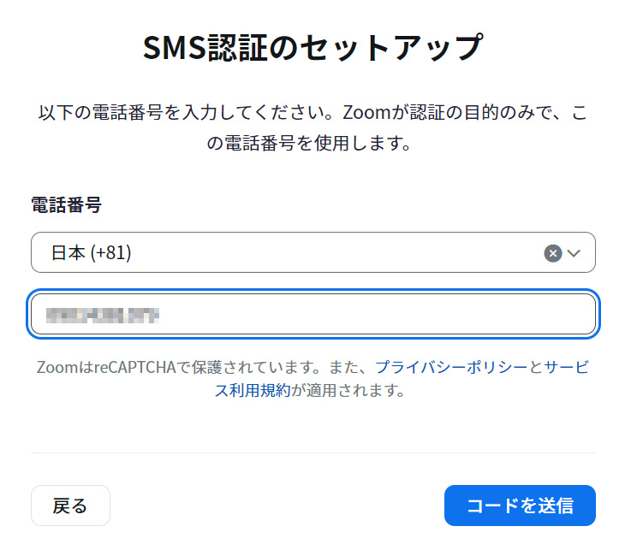This screenshot has width=637, height=550.
Task: Click the blurred phone number text
Action: coord(103,316)
